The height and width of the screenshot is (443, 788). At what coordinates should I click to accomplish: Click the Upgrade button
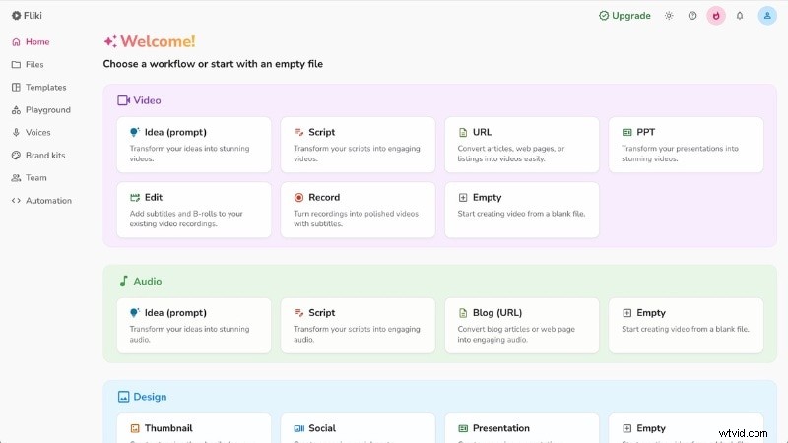pos(624,16)
